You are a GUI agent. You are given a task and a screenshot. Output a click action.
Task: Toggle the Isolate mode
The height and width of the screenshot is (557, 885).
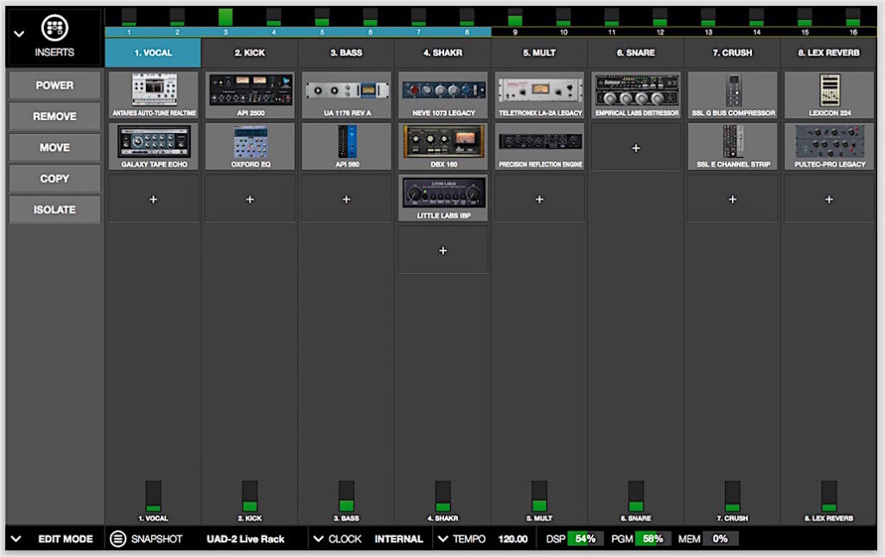54,209
